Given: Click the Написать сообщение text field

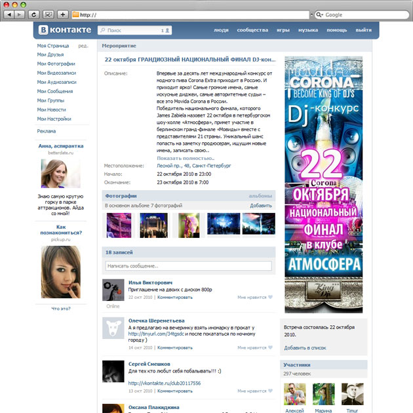Looking at the screenshot, I should pos(188,265).
